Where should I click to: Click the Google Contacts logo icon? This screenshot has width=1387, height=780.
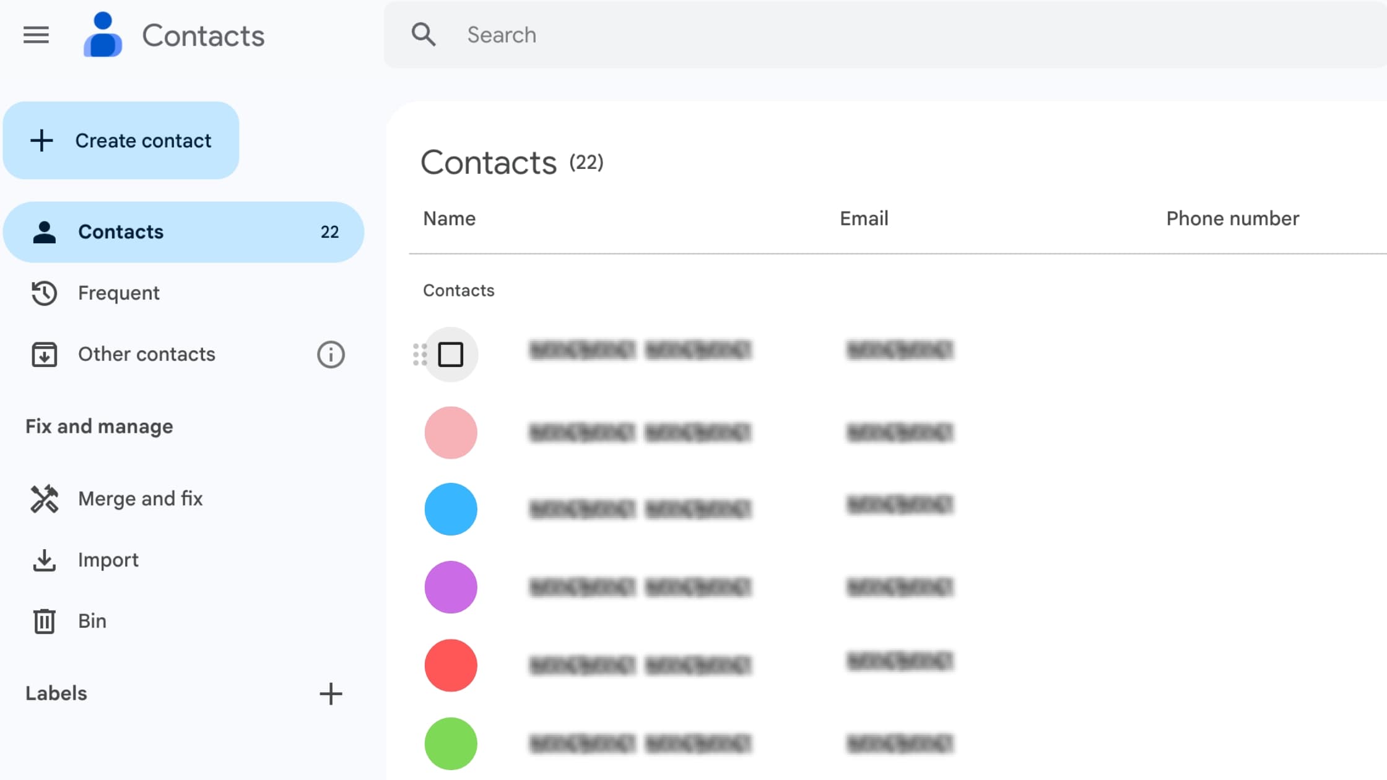click(103, 35)
